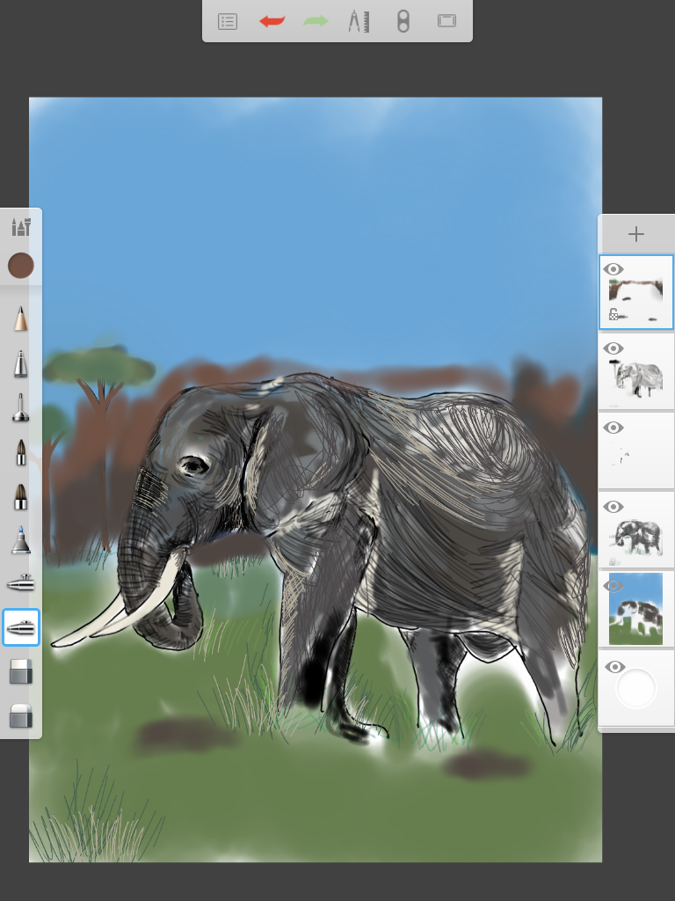
Task: Select the highlighted airbrush tool
Action: click(x=21, y=627)
